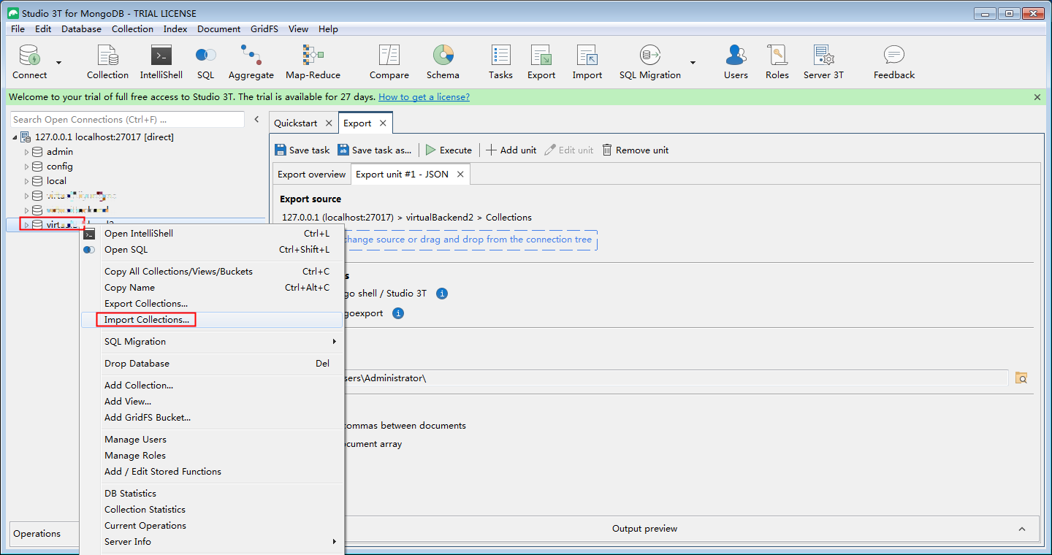Viewport: 1052px width, 555px height.
Task: Click the Roles toolbar icon
Action: (x=777, y=62)
